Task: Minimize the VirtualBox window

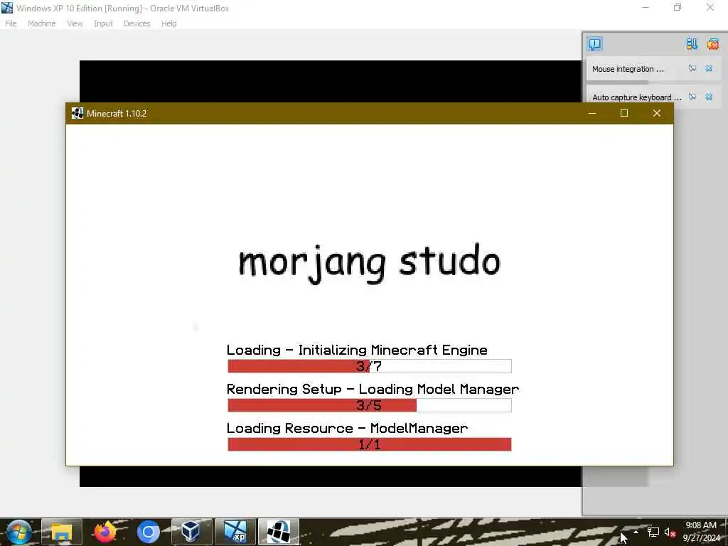Action: click(646, 7)
